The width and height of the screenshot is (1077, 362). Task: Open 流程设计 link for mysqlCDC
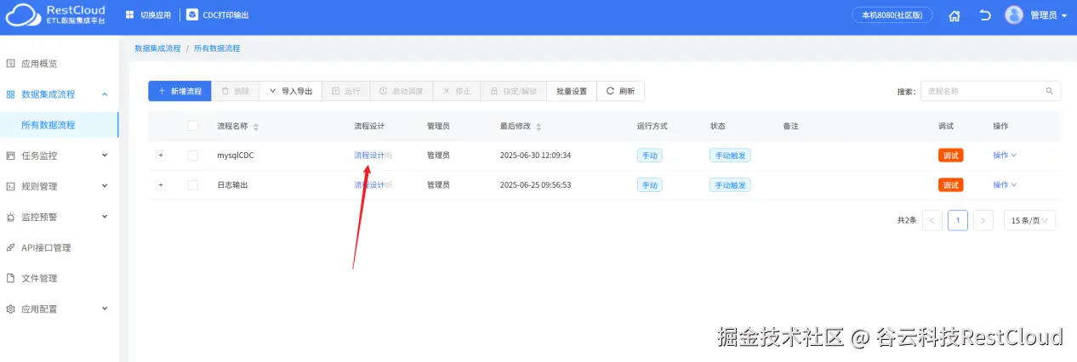tap(370, 156)
